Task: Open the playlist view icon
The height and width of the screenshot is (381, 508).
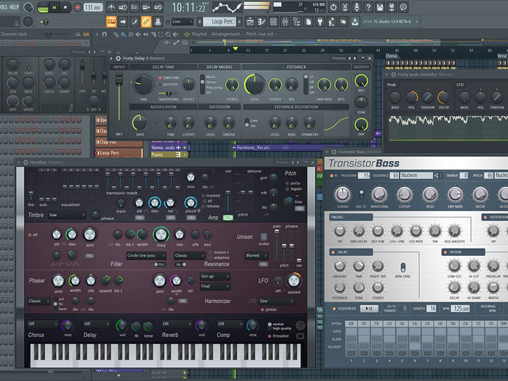Action: click(x=250, y=21)
